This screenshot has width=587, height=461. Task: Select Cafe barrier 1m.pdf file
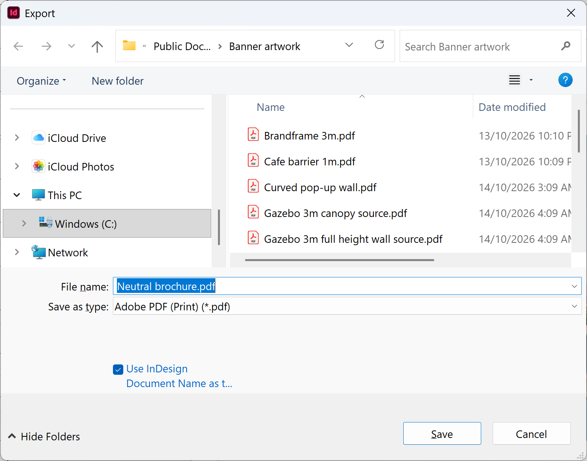310,162
